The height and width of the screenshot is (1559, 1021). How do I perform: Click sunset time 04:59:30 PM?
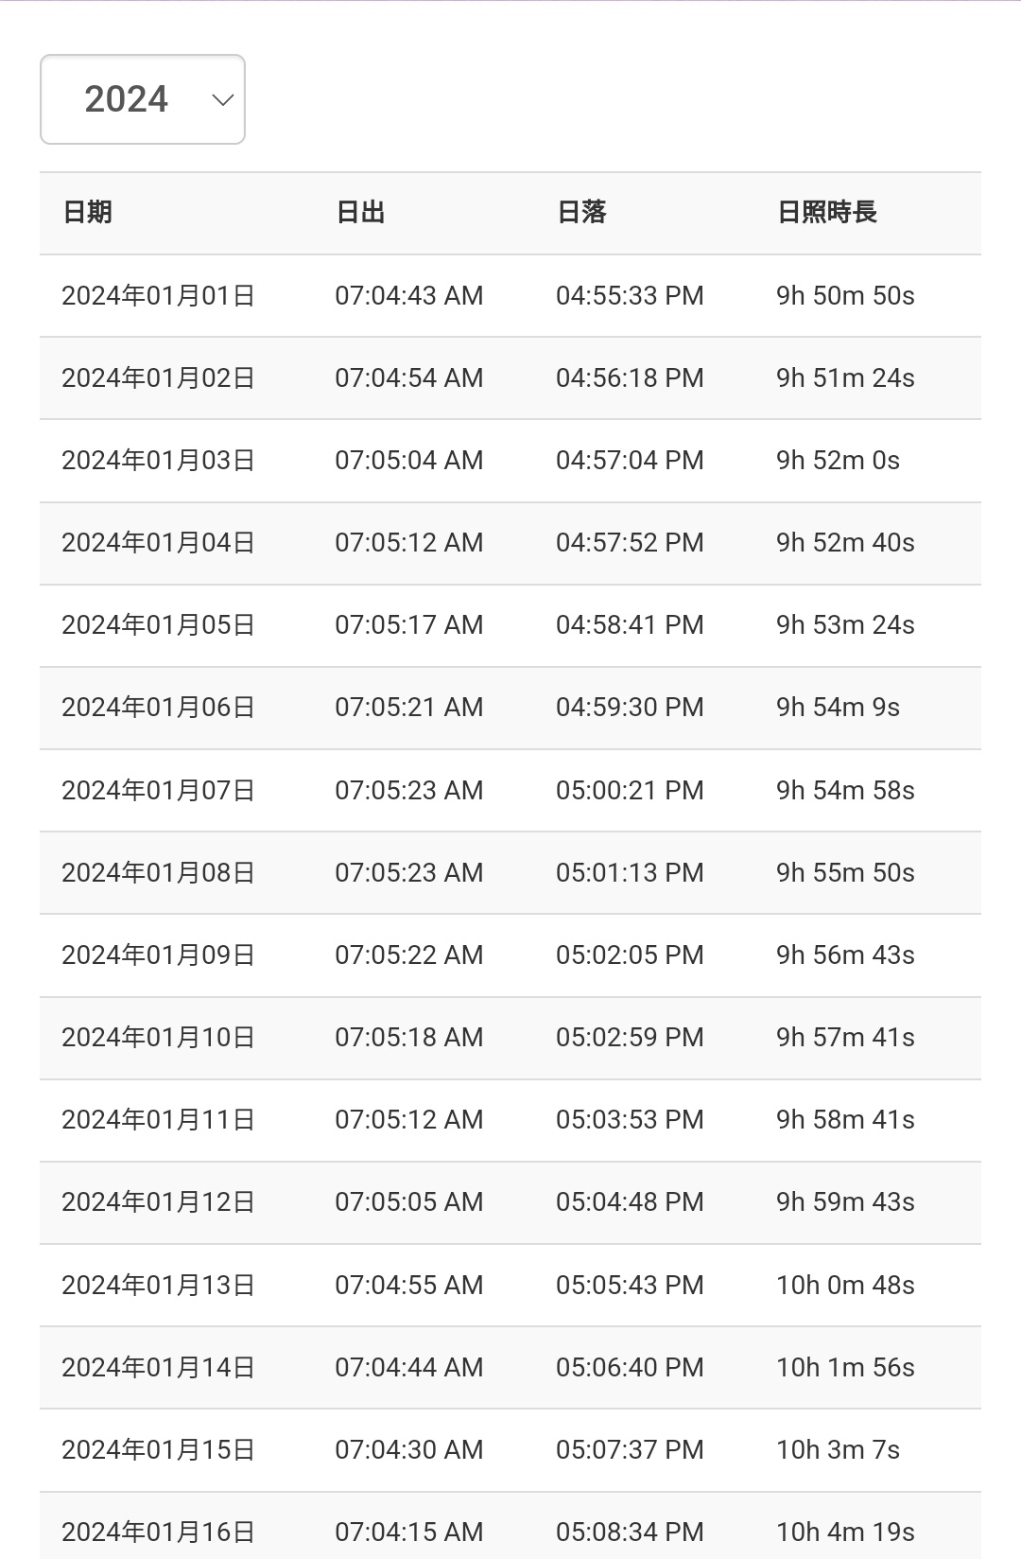click(x=630, y=708)
